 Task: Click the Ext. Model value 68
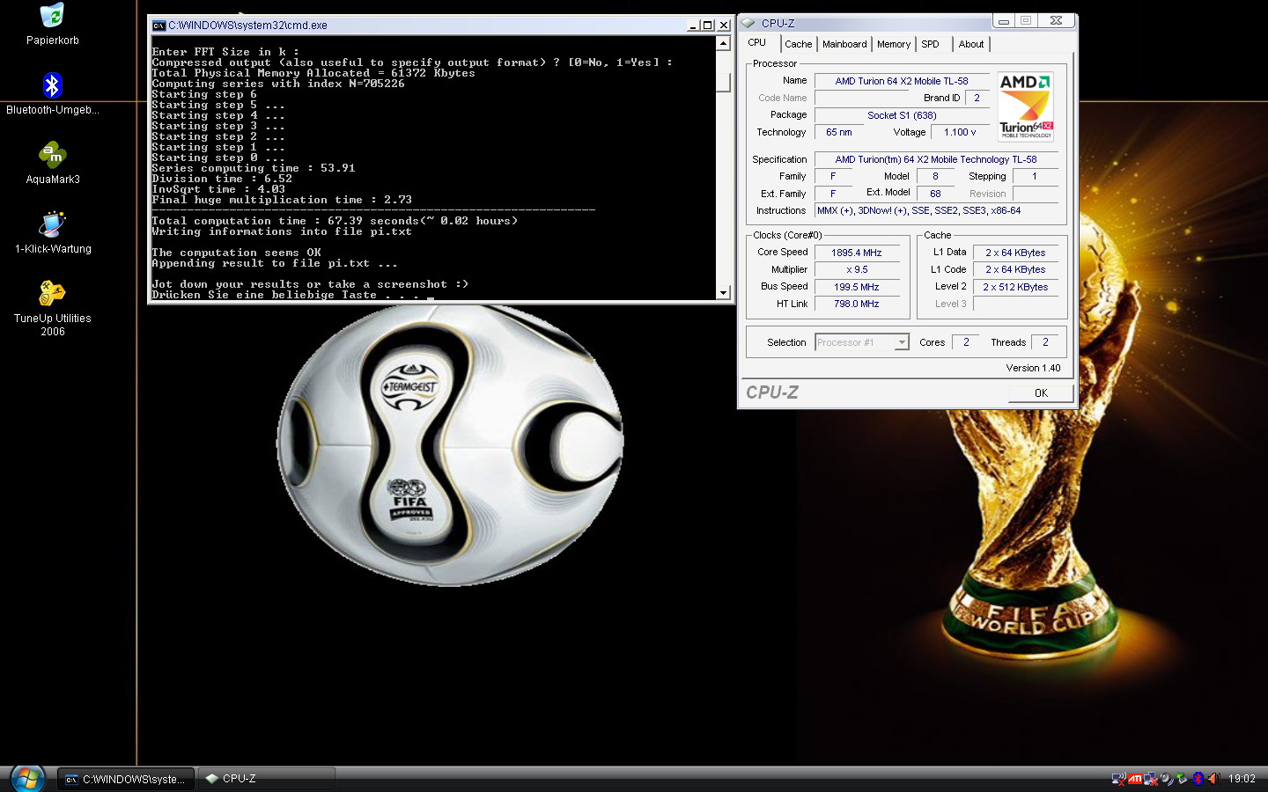(x=935, y=194)
